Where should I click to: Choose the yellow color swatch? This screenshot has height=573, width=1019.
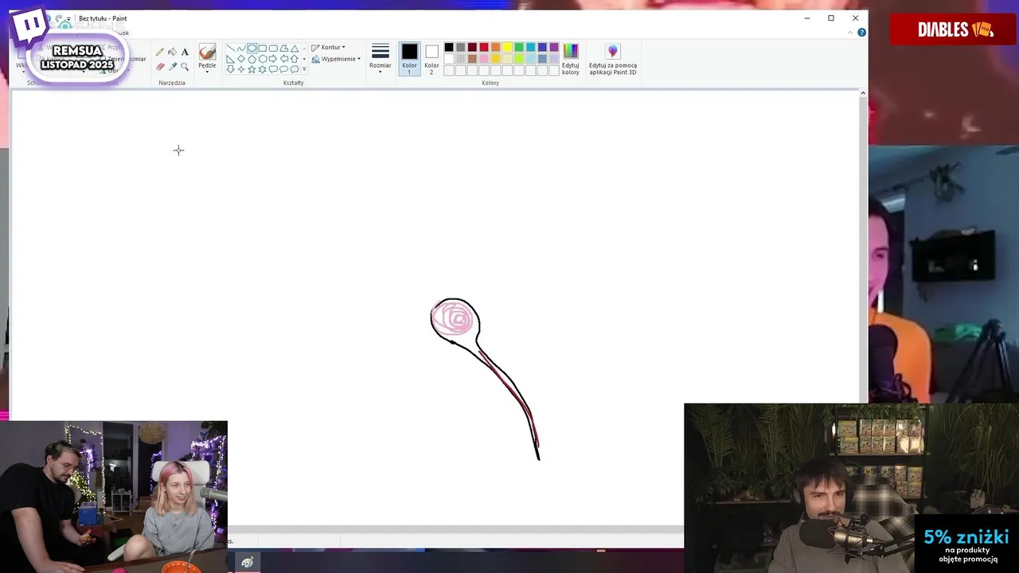tap(507, 47)
